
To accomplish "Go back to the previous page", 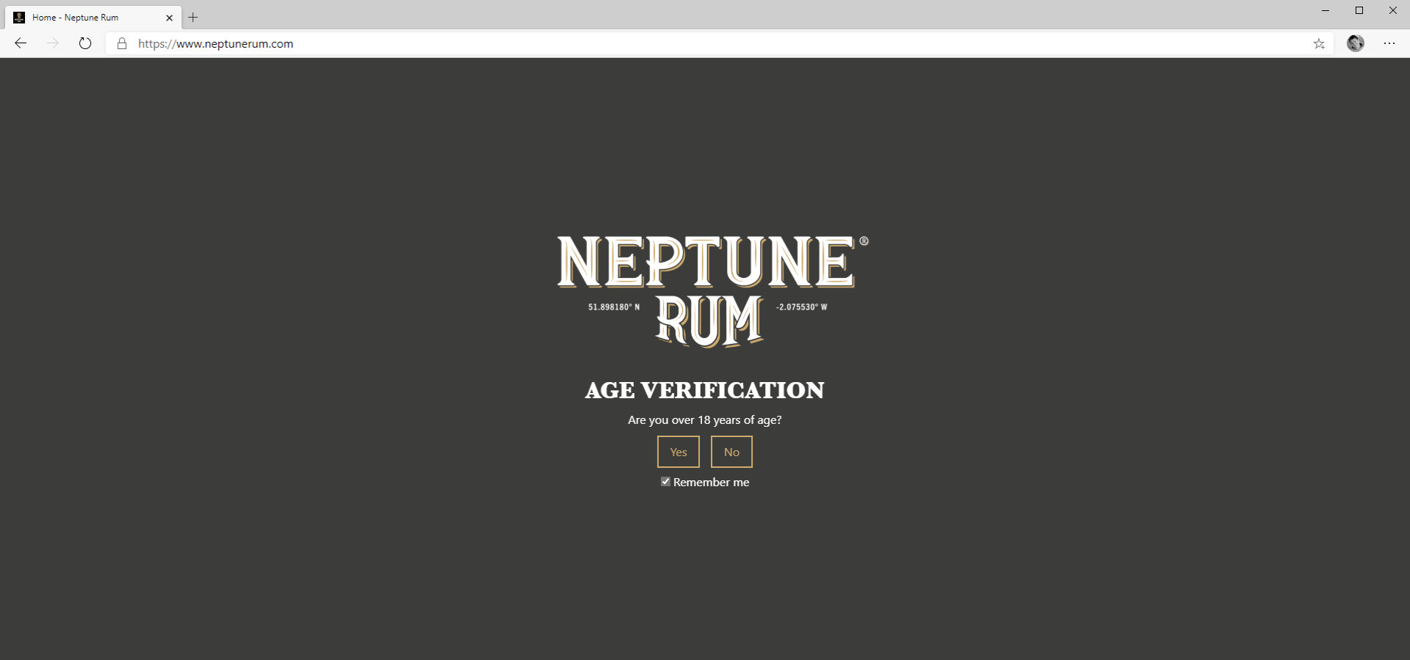I will [21, 43].
